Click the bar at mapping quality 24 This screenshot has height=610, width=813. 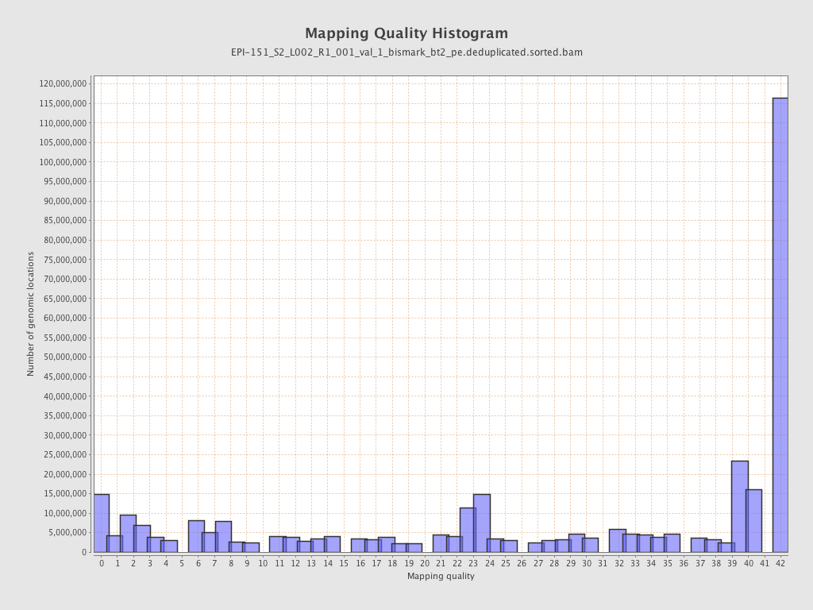(x=482, y=523)
